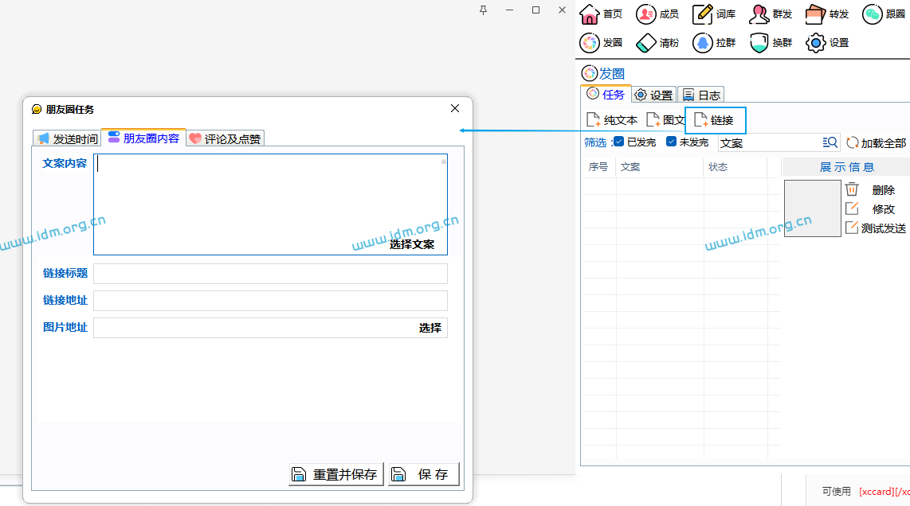Open the 词库 word library toolbar item
The height and width of the screenshot is (506, 910).
[x=714, y=14]
